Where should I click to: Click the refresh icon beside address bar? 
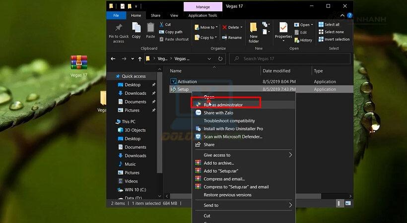coord(220,58)
